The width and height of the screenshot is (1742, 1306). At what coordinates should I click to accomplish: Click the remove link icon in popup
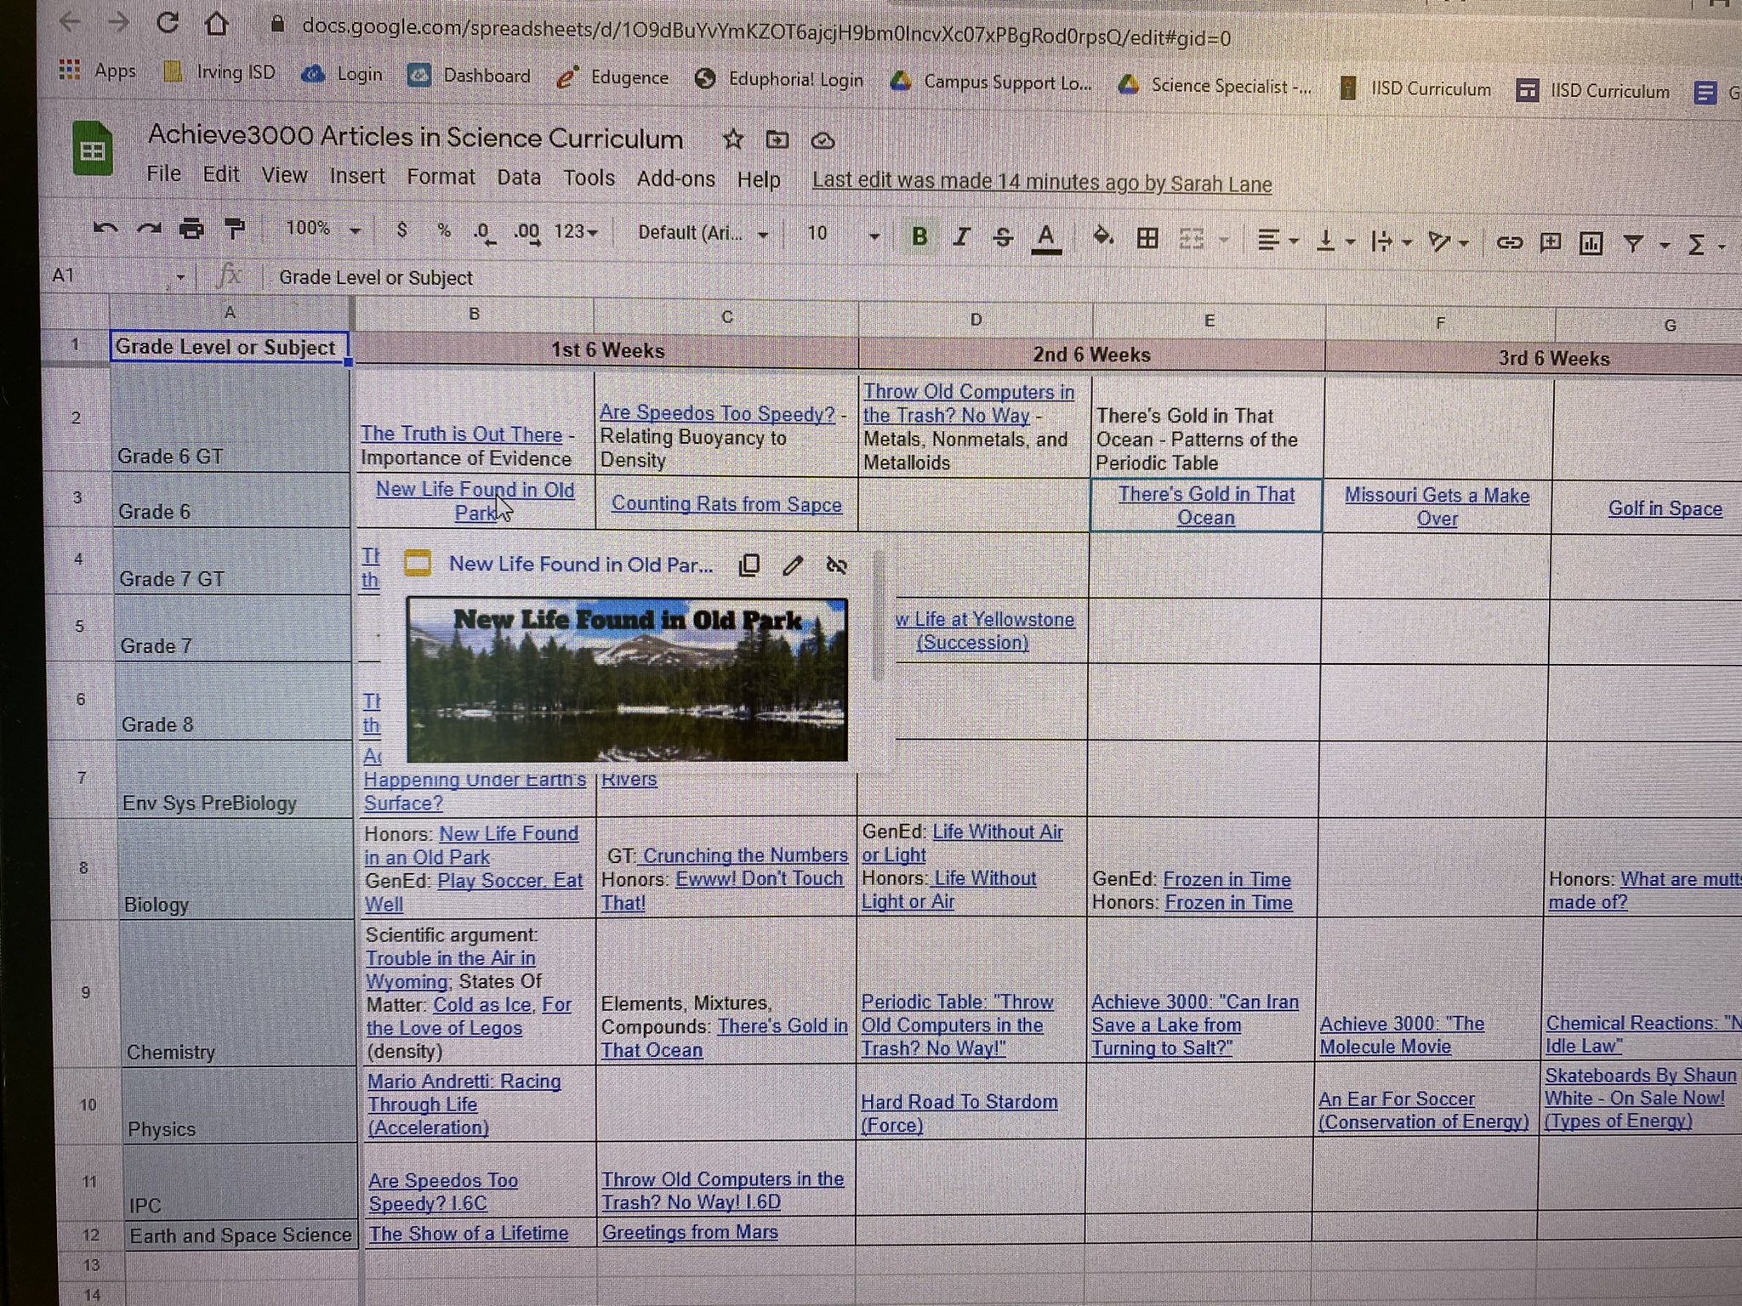[837, 565]
